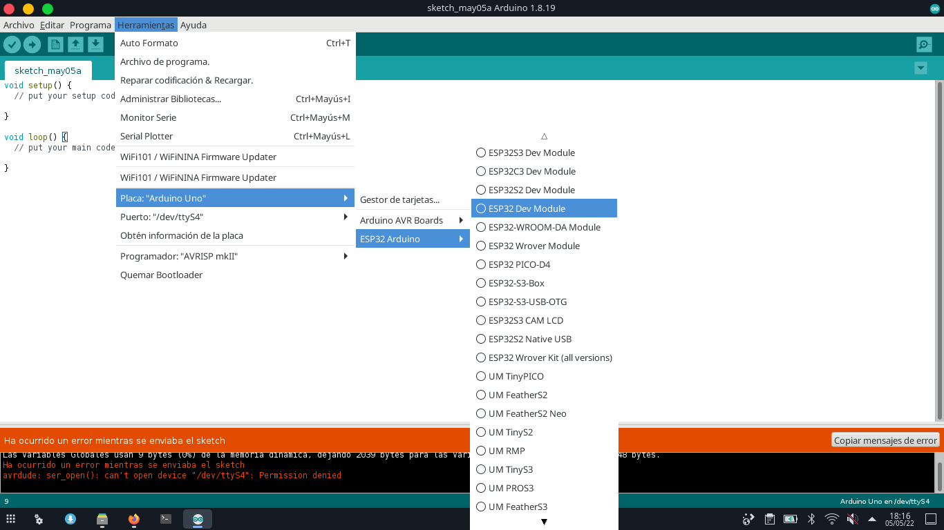Click the Verify checkmark toolbar icon

point(12,44)
